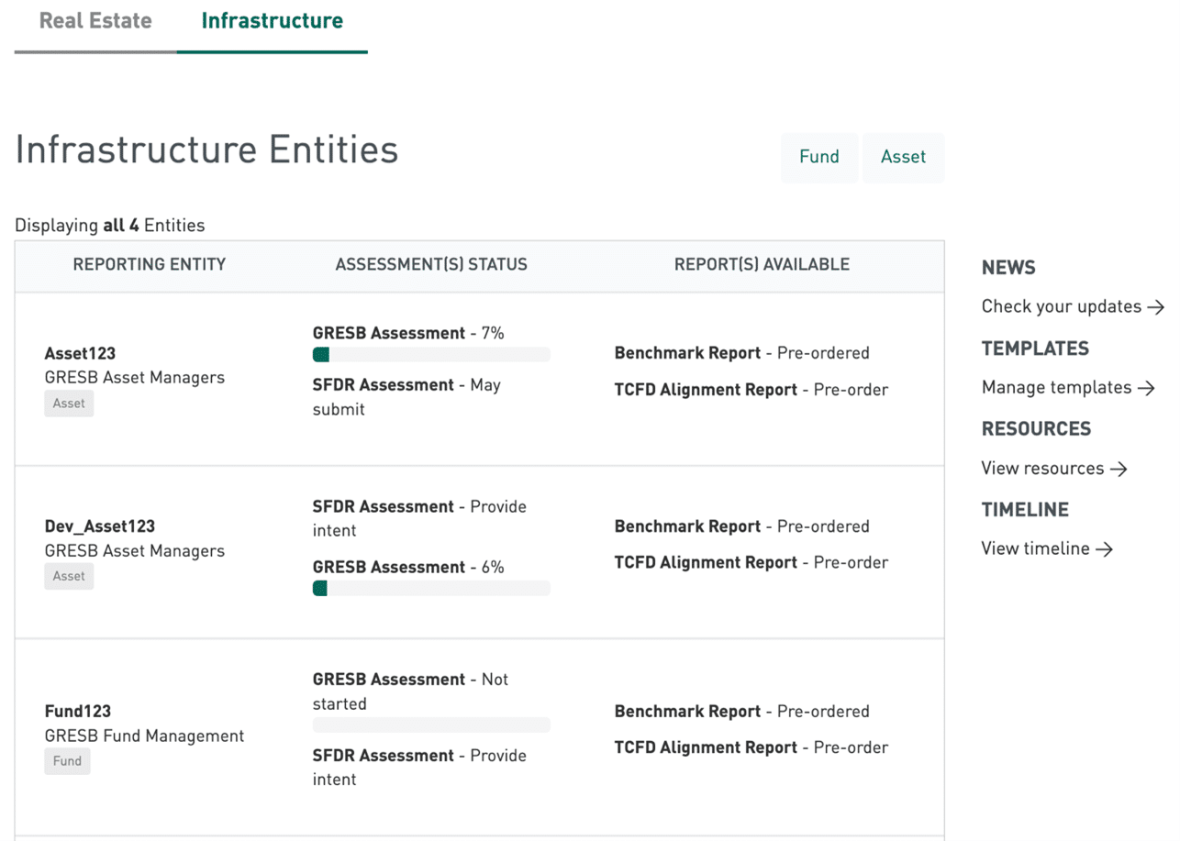Open TCFD Alignment Report for Fund123

(x=705, y=747)
